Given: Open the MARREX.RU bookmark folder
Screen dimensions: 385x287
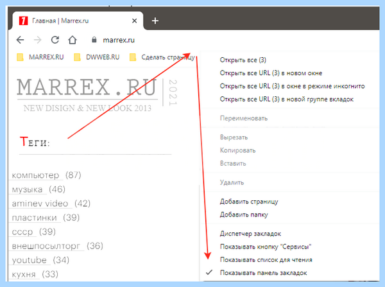Looking at the screenshot, I should tap(40, 57).
